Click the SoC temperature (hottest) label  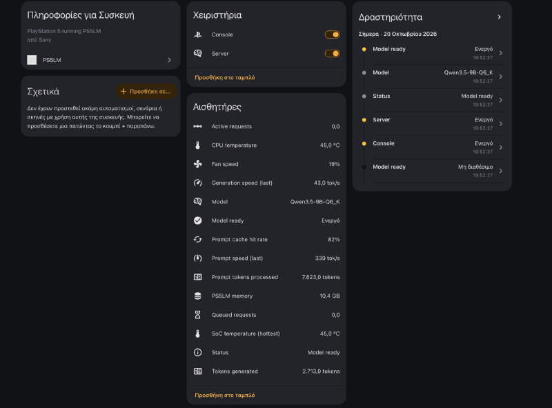coord(246,334)
